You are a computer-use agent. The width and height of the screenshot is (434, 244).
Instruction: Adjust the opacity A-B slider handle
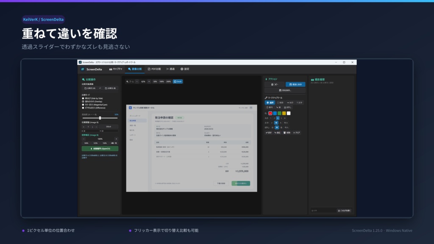(100, 118)
